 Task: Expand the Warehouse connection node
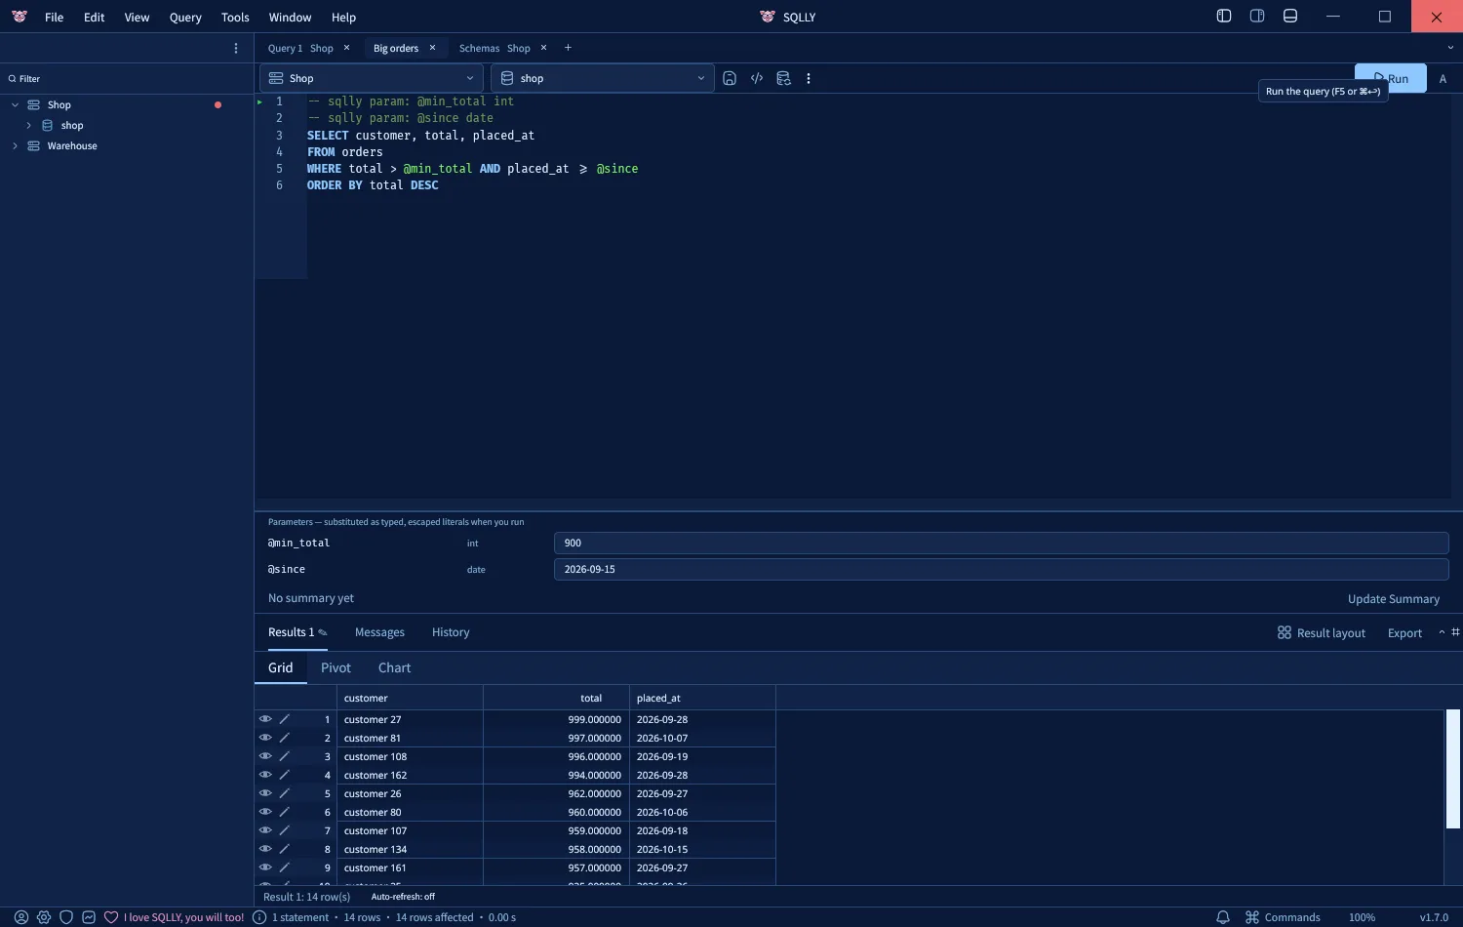point(15,145)
